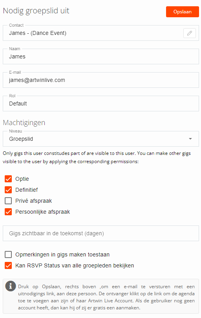Save the invitation with Opslaan
Image resolution: width=201 pixels, height=318 pixels.
[182, 12]
